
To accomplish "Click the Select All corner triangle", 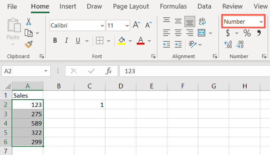I will [x=8, y=86].
